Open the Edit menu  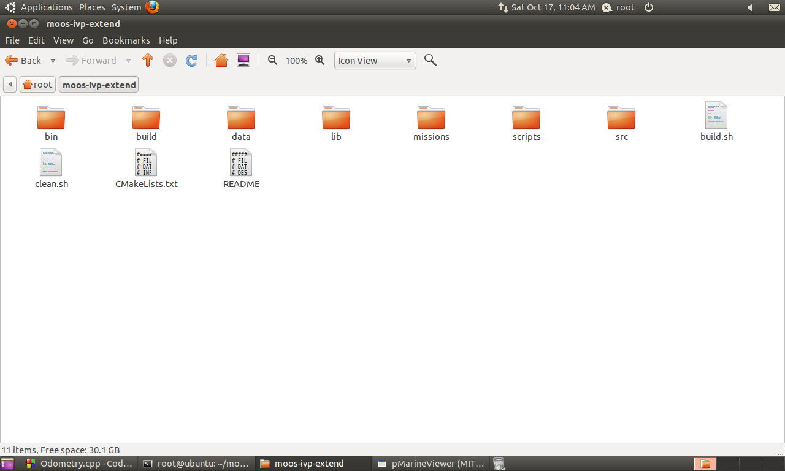(36, 40)
